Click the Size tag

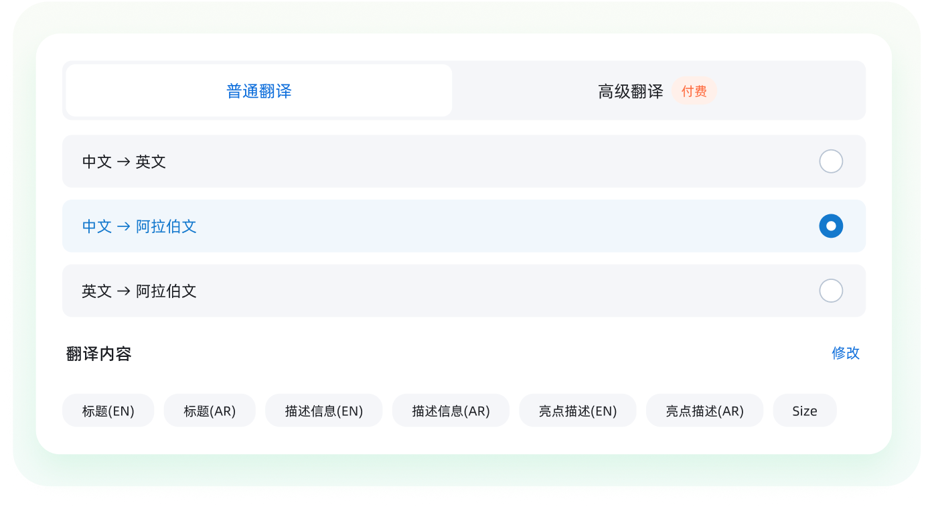point(805,411)
